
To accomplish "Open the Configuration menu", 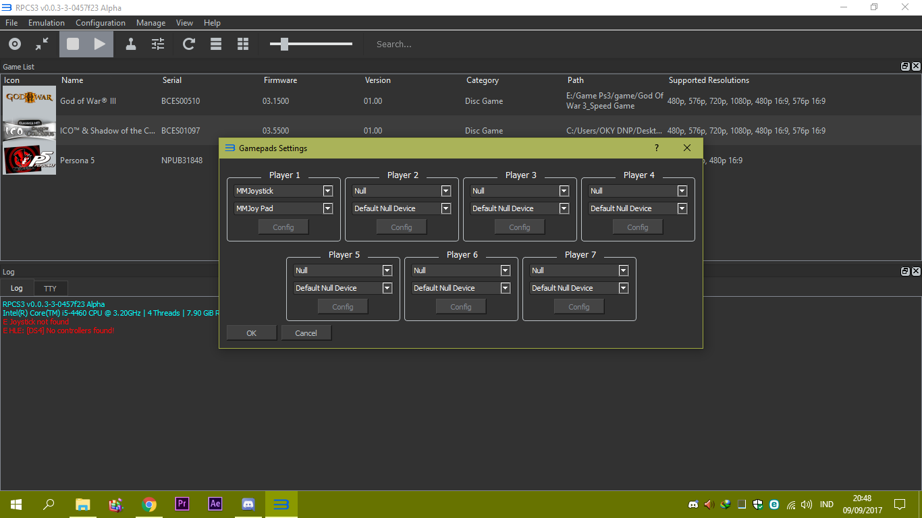I will coord(100,22).
